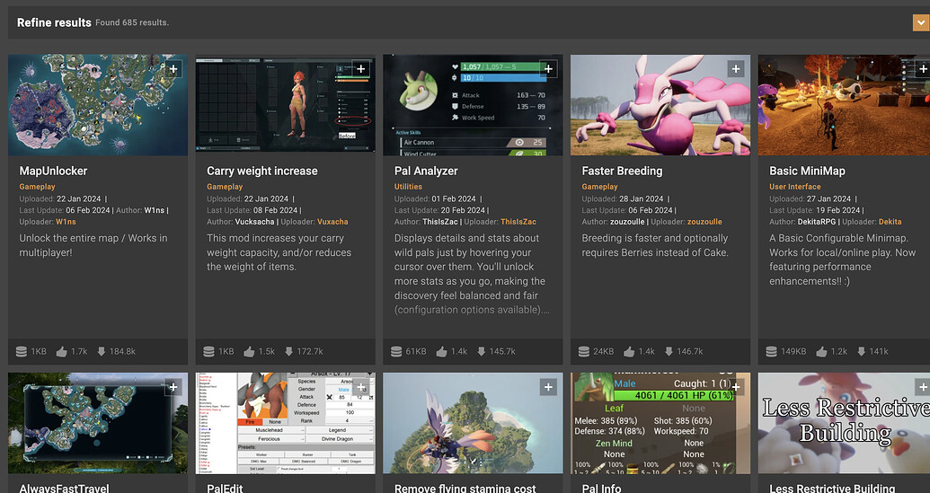Open the MapUnlocker mod title
Viewport: 930px width, 493px height.
[53, 171]
